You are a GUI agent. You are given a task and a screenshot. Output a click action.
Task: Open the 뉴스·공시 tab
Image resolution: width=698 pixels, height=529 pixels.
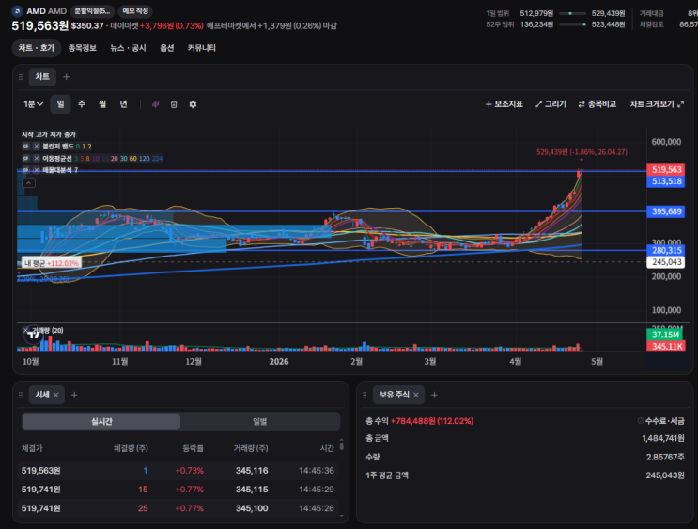click(x=128, y=48)
